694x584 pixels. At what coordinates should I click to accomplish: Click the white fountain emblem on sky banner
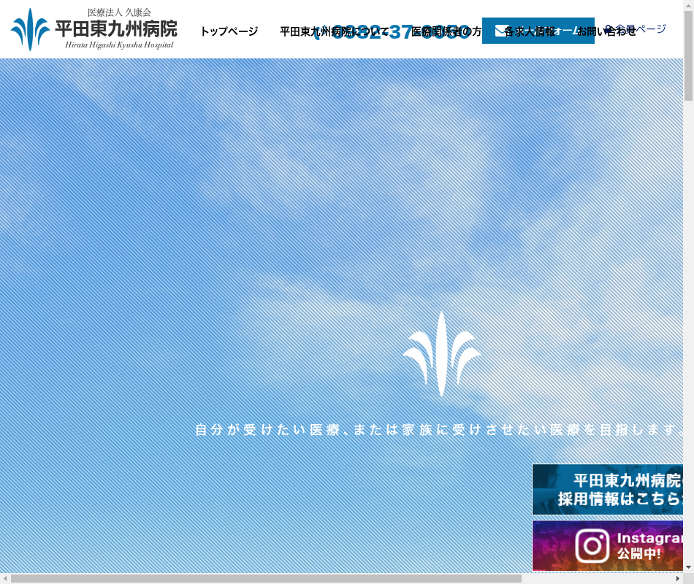[x=442, y=354]
